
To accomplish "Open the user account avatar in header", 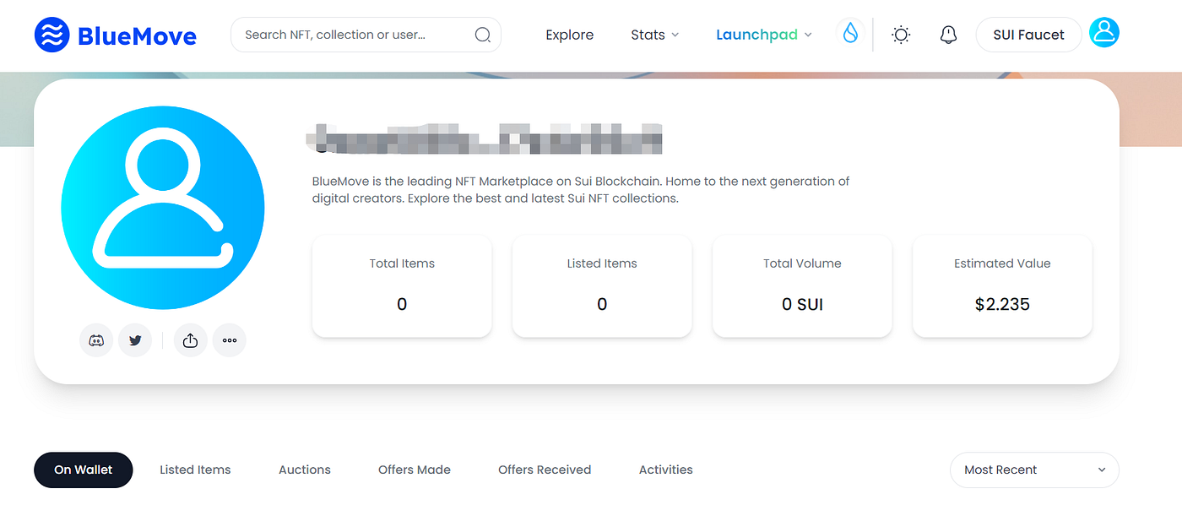I will click(1103, 33).
